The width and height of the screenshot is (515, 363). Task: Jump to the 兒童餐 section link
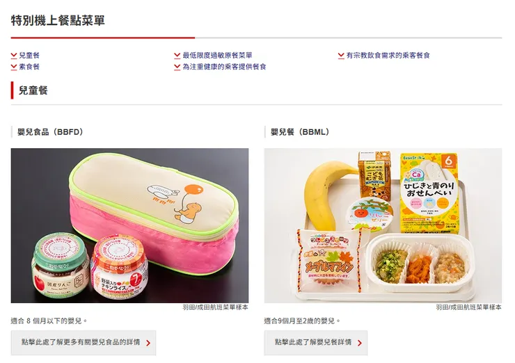[29, 56]
